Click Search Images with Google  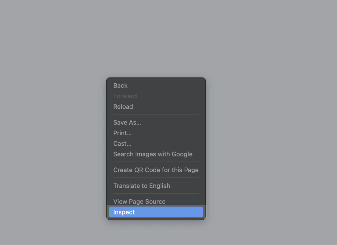pyautogui.click(x=153, y=154)
